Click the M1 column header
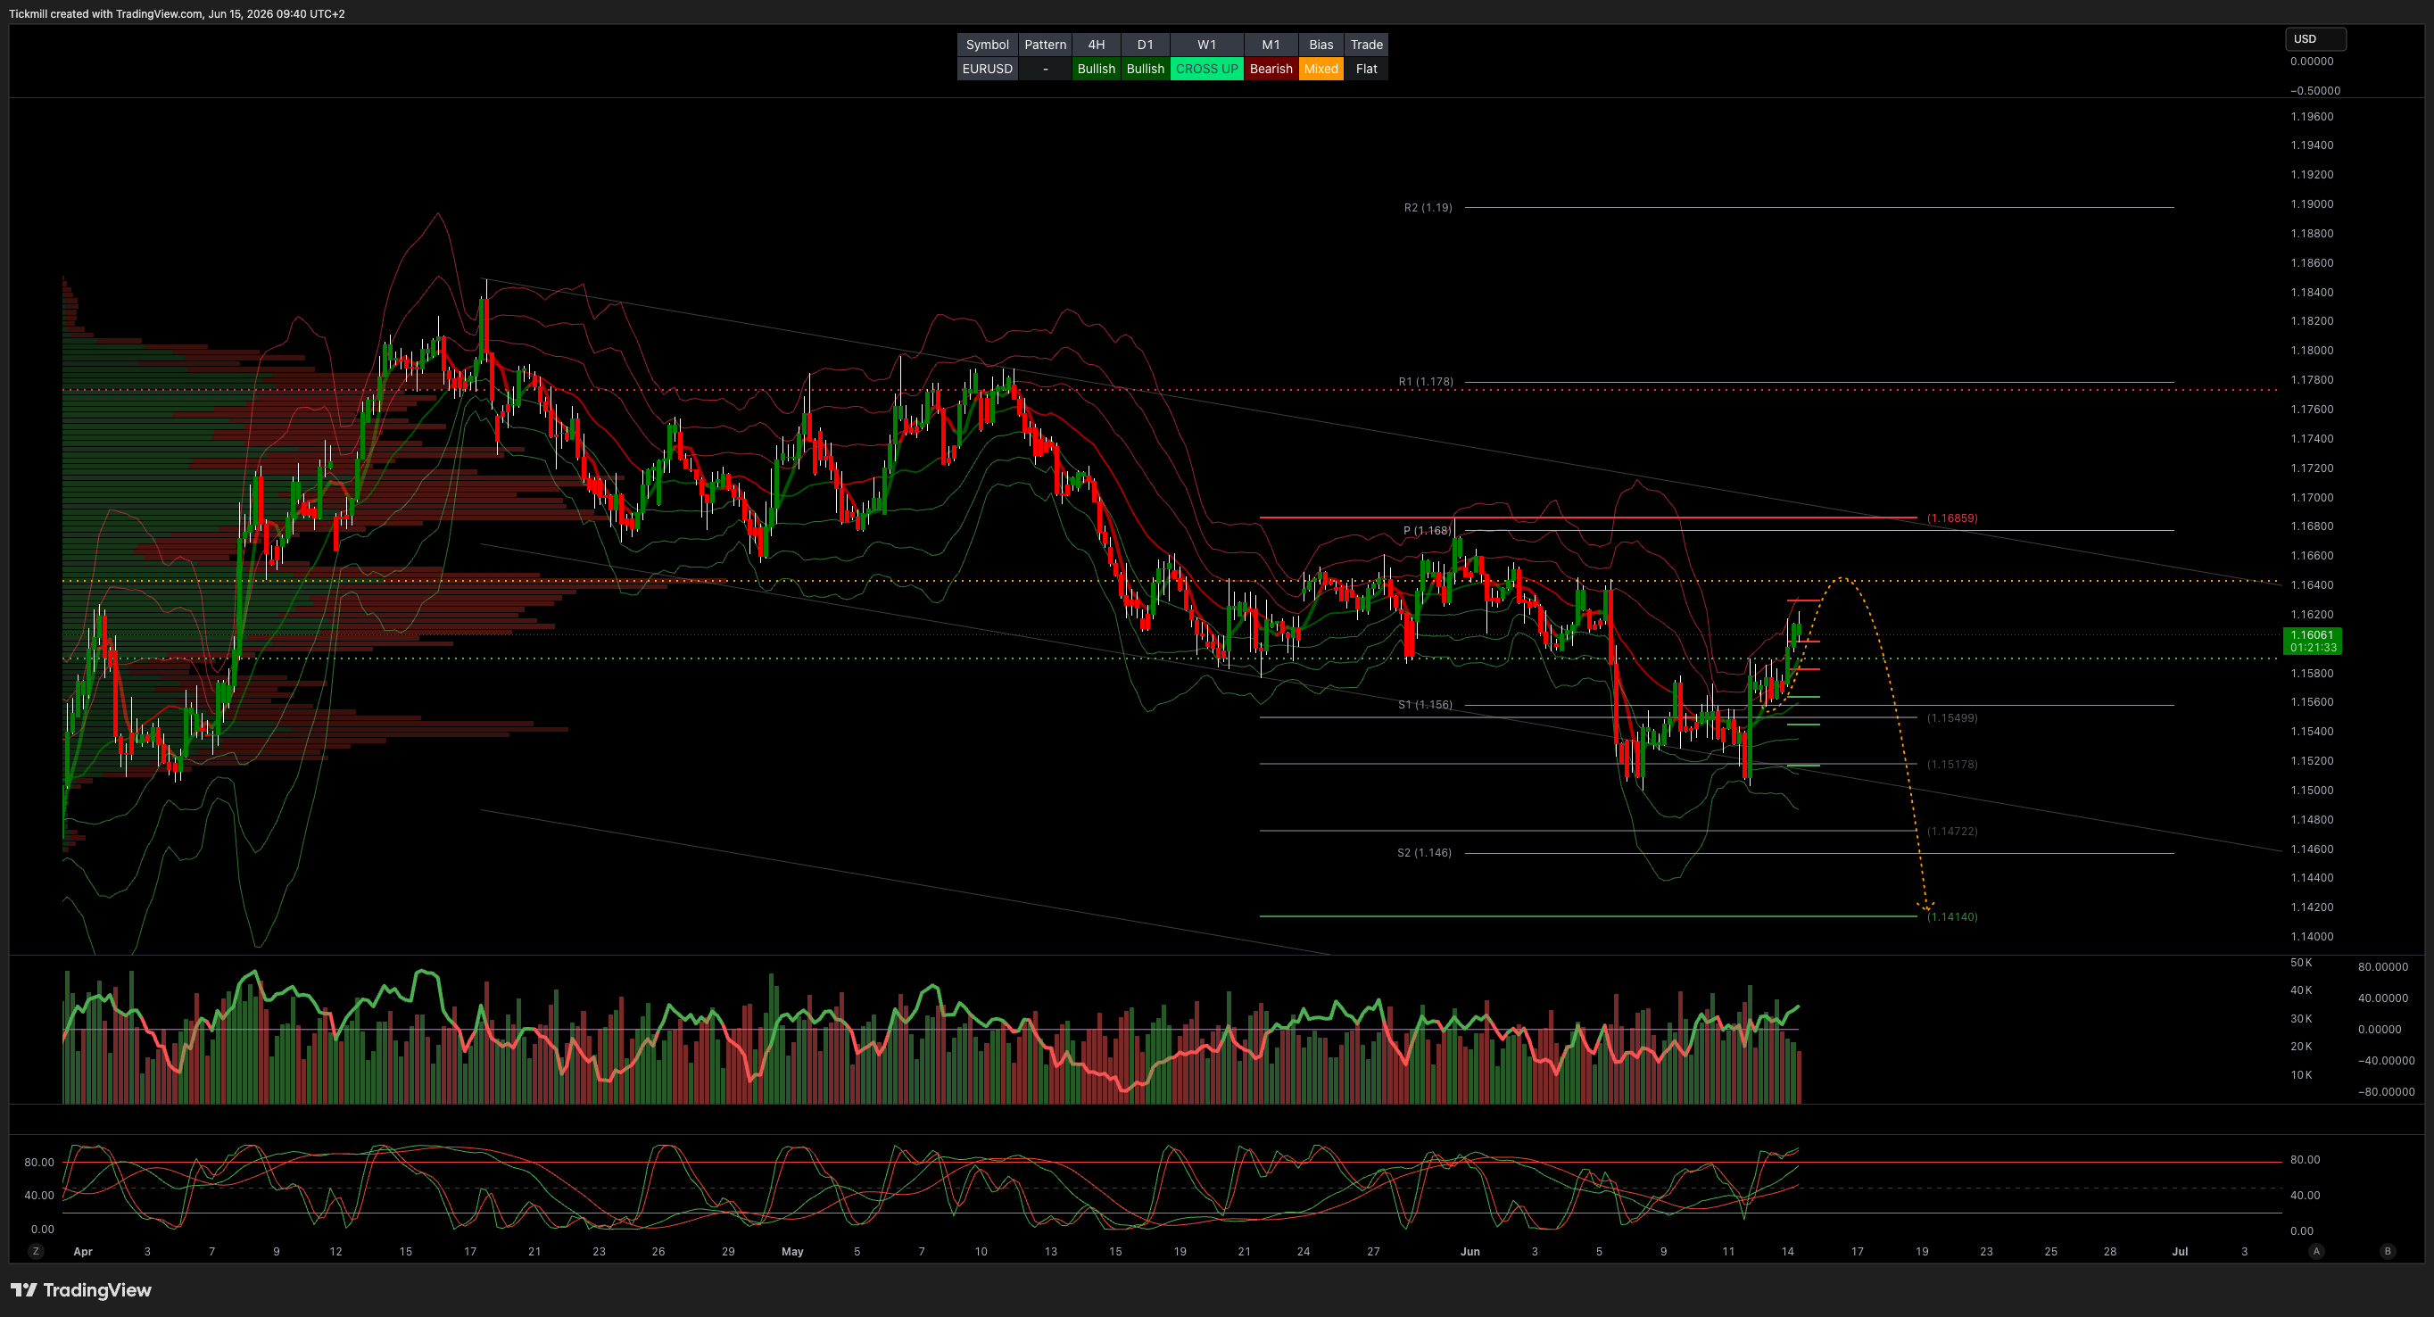This screenshot has height=1317, width=2434. pos(1271,45)
